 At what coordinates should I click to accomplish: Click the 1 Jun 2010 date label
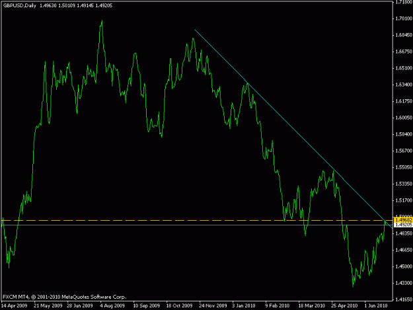(x=376, y=306)
